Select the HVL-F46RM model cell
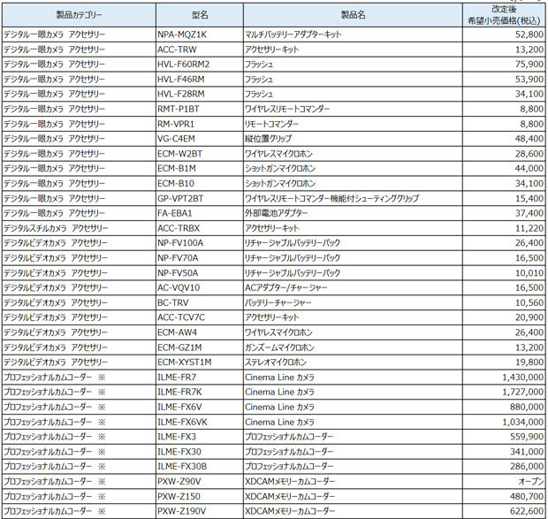This screenshot has height=519, width=548. [x=200, y=80]
